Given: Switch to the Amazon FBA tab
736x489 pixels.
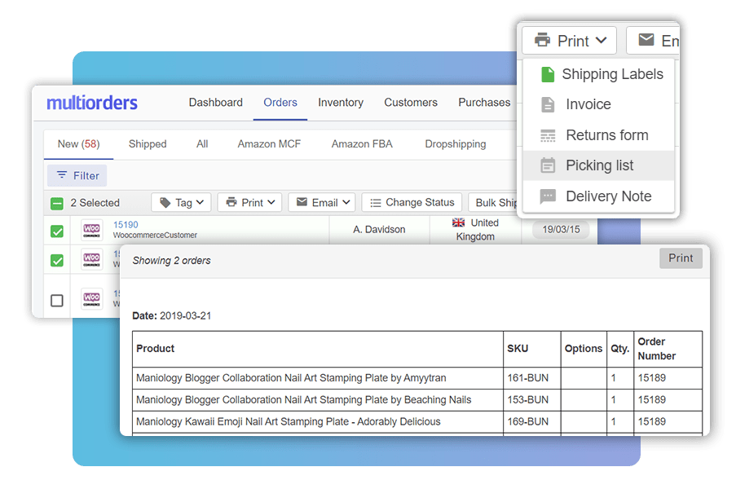Looking at the screenshot, I should pos(361,143).
